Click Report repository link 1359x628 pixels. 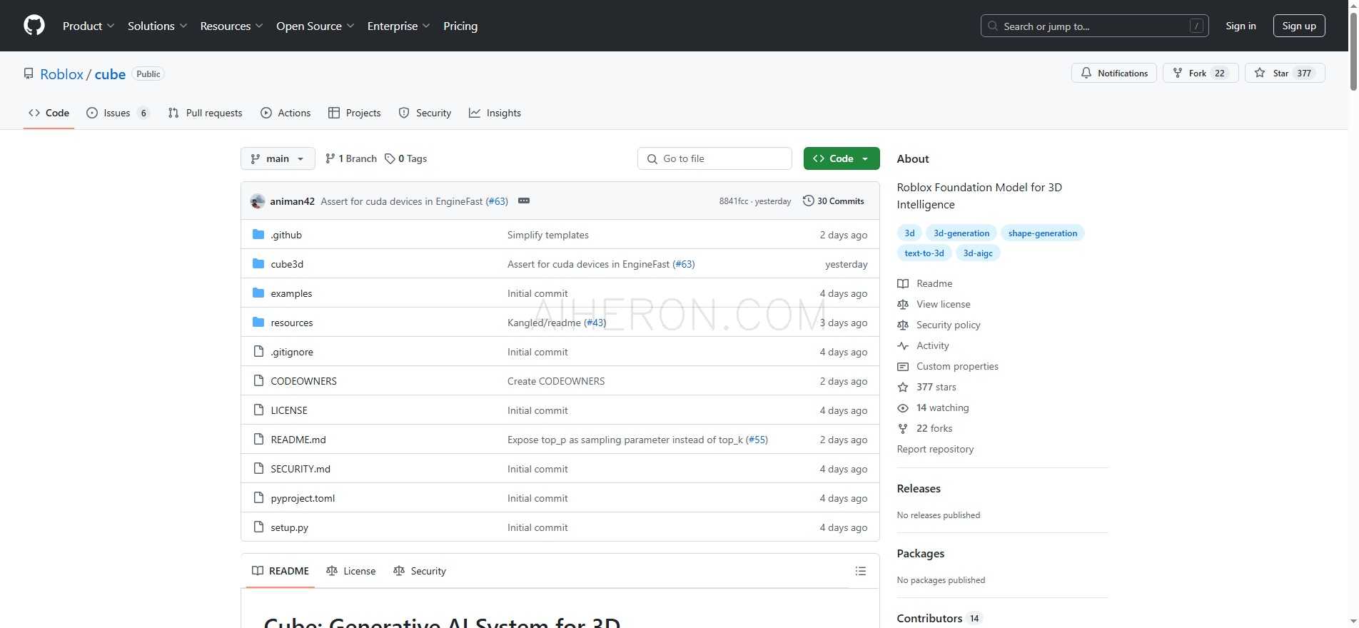coord(935,449)
